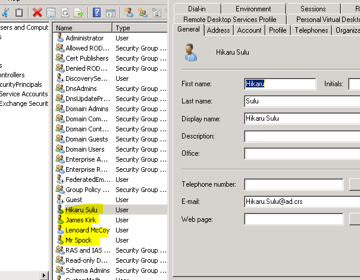Click the Hikaru Sulu user icon in list
This screenshot has width=360, height=280.
pyautogui.click(x=60, y=210)
